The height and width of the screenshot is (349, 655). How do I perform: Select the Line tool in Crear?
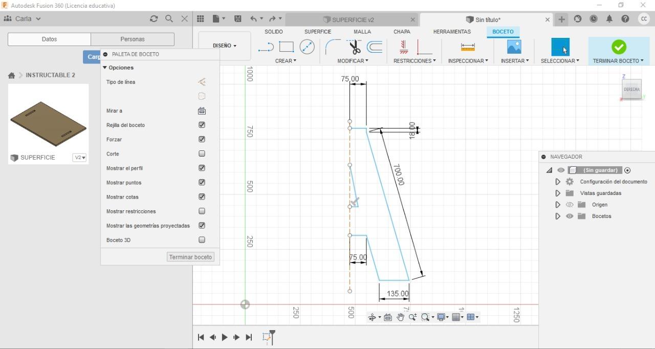266,47
